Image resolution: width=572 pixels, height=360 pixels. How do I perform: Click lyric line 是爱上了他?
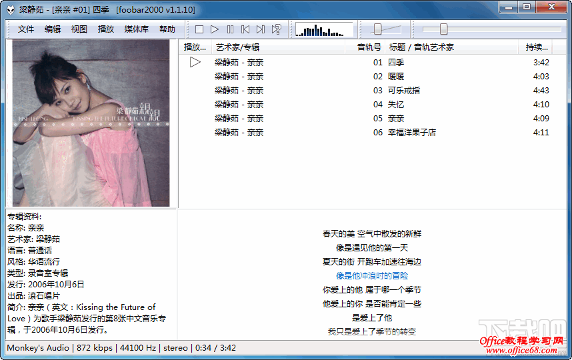372,318
